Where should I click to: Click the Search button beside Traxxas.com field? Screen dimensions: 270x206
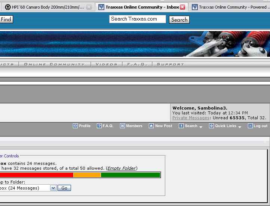[179, 19]
